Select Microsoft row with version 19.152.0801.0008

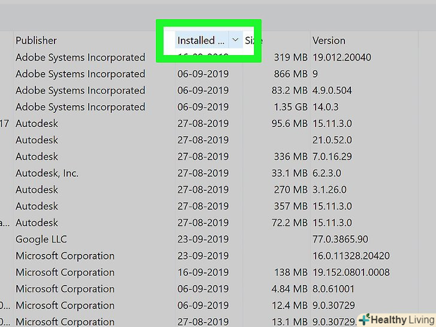(x=65, y=272)
